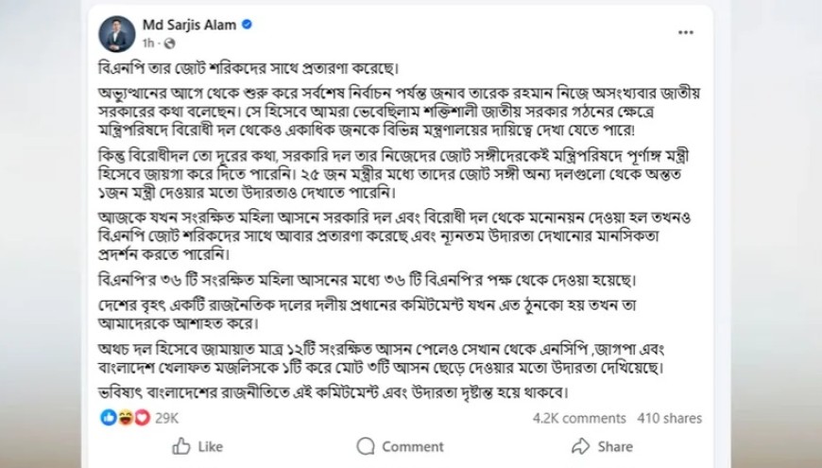Click the blue verified badge icon

[248, 25]
